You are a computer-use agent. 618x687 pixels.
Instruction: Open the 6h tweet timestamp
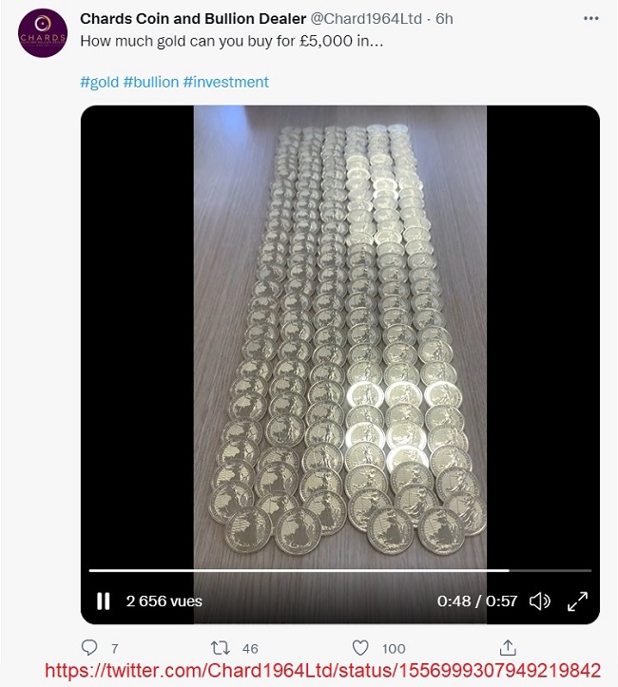pos(444,19)
